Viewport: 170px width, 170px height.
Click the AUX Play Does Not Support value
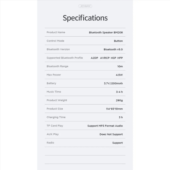coord(111,134)
